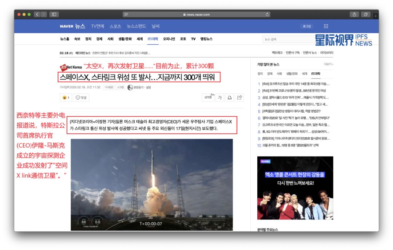Open Reader view icon in address bar

[x=126, y=15]
